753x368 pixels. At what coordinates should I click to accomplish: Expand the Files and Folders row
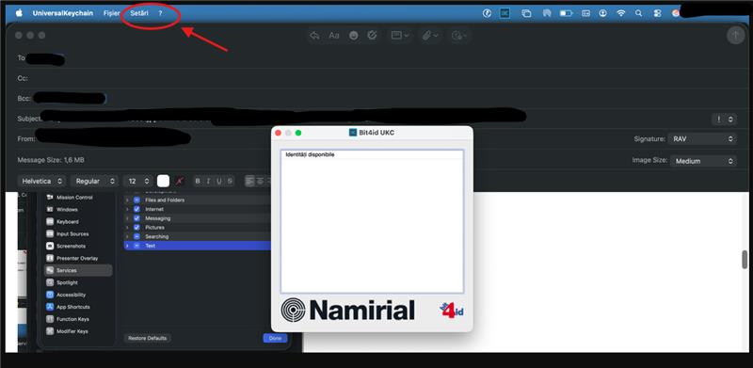pos(127,200)
